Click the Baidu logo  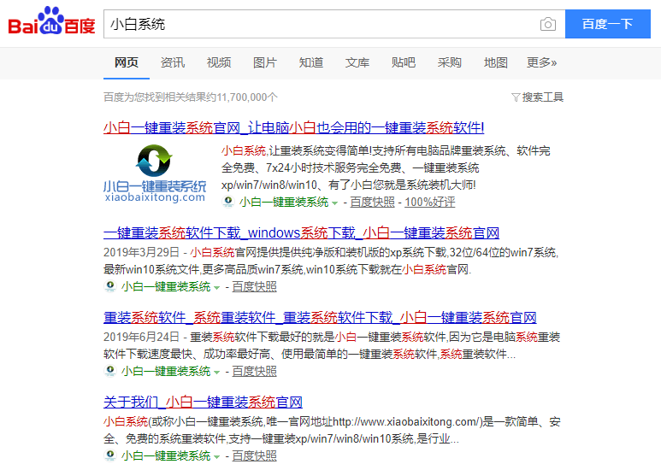pos(51,21)
